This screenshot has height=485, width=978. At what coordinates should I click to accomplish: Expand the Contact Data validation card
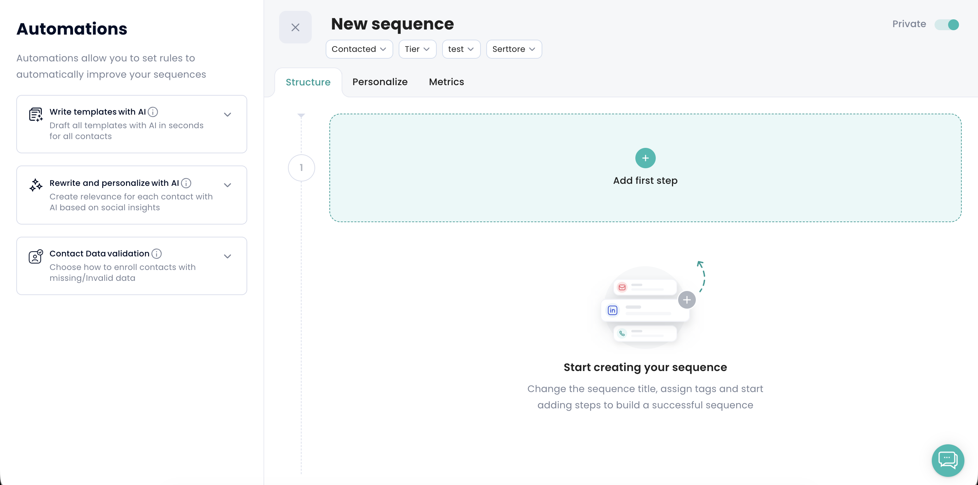click(x=228, y=256)
